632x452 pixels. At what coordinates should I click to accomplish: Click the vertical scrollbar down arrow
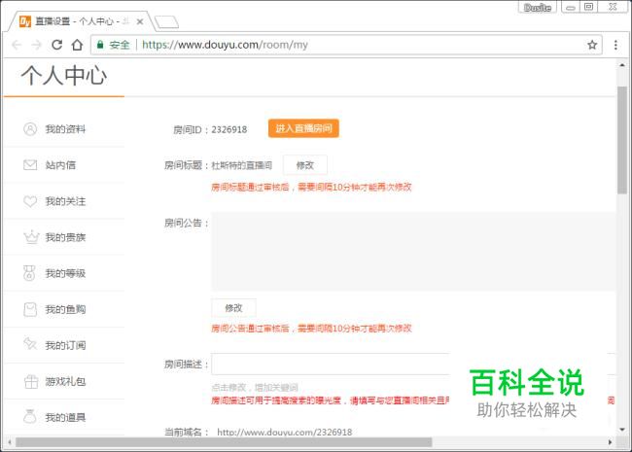(622, 430)
